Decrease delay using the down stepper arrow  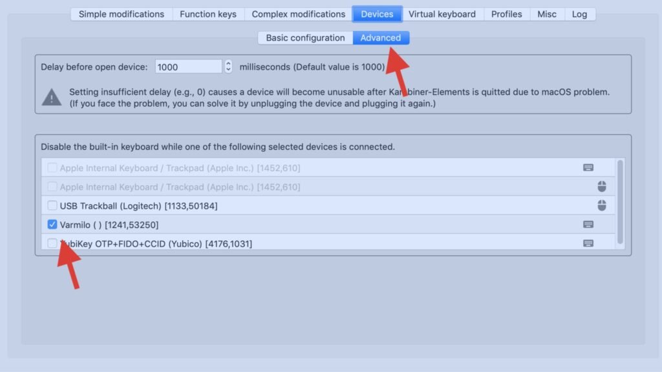click(x=228, y=68)
